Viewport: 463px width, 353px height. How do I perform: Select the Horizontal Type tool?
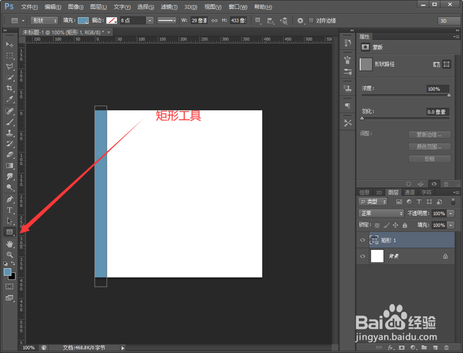pos(9,210)
